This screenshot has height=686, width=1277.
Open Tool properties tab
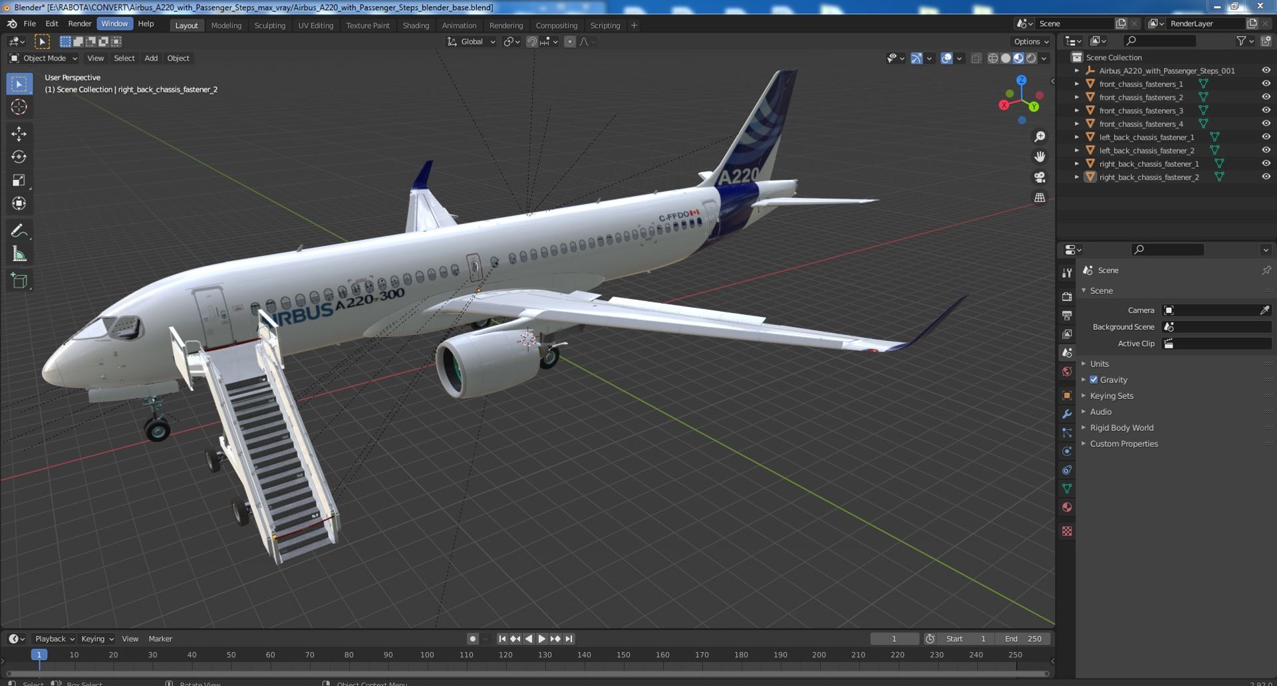[1067, 273]
